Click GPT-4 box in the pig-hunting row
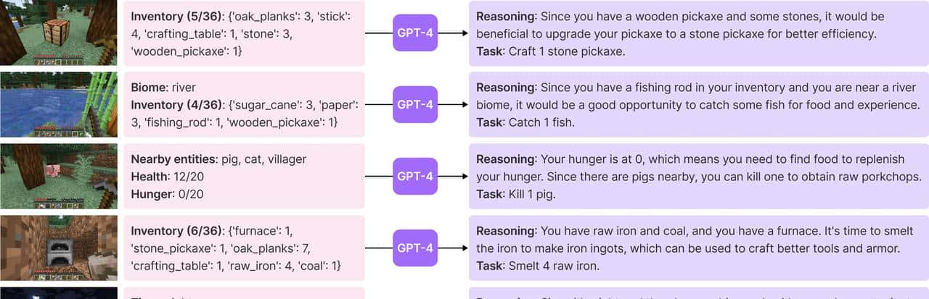Image resolution: width=929 pixels, height=299 pixels. (415, 176)
